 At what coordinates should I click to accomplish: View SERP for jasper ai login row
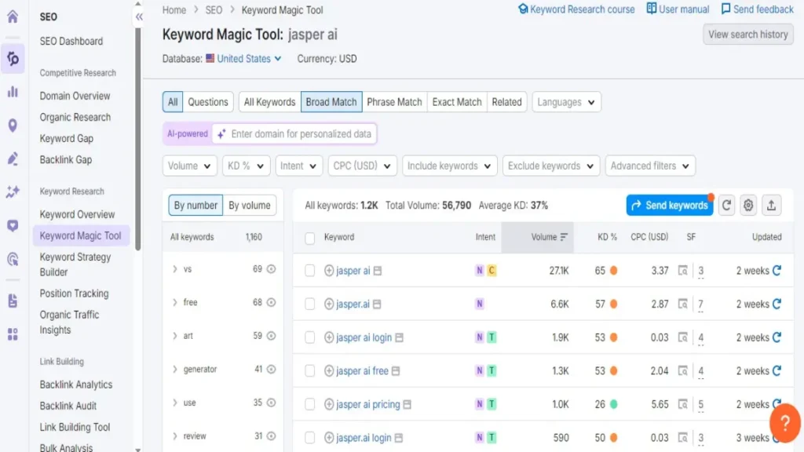[x=683, y=337]
